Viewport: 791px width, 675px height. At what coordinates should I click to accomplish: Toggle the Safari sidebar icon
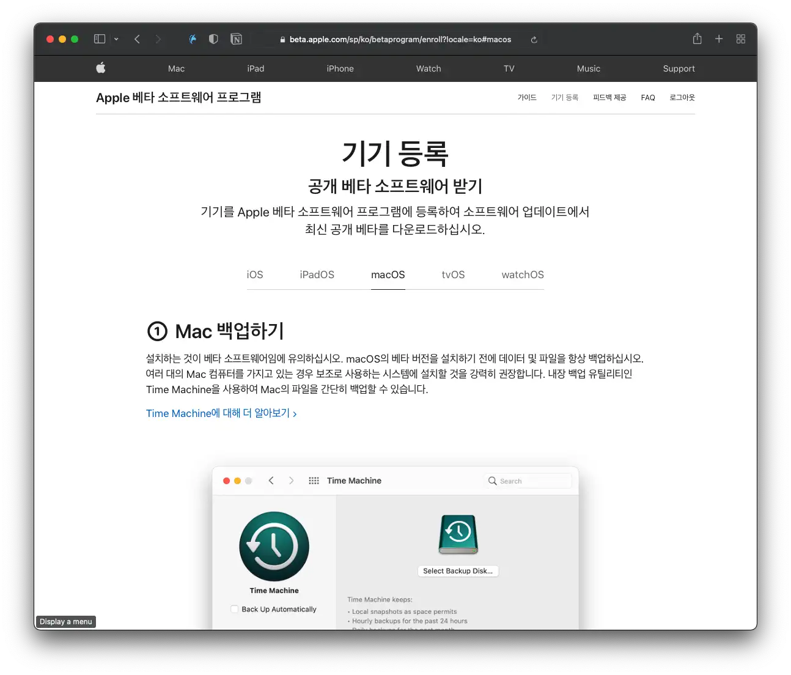click(100, 39)
